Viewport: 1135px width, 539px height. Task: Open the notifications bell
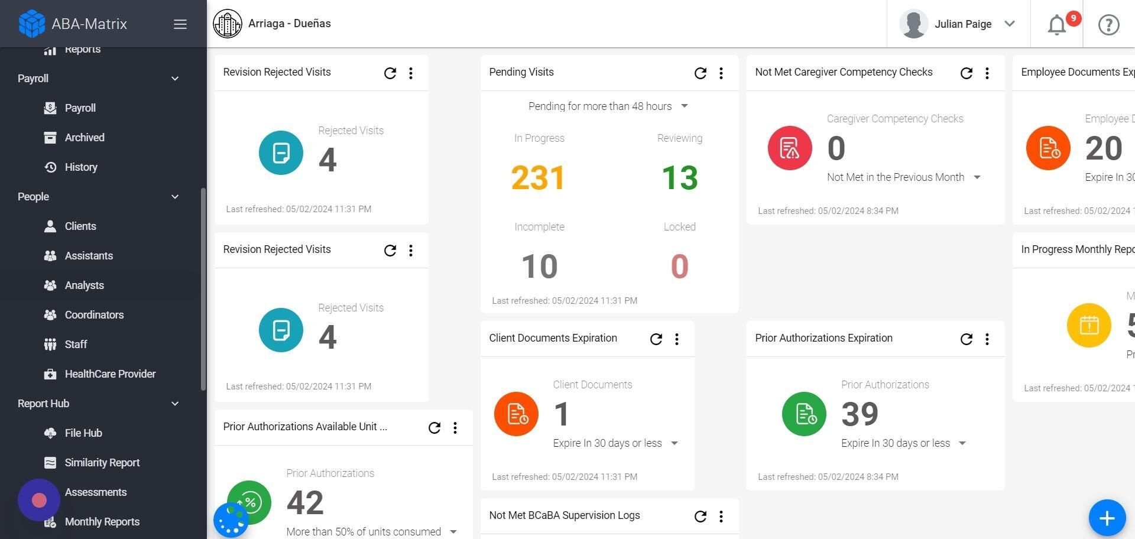coord(1057,25)
